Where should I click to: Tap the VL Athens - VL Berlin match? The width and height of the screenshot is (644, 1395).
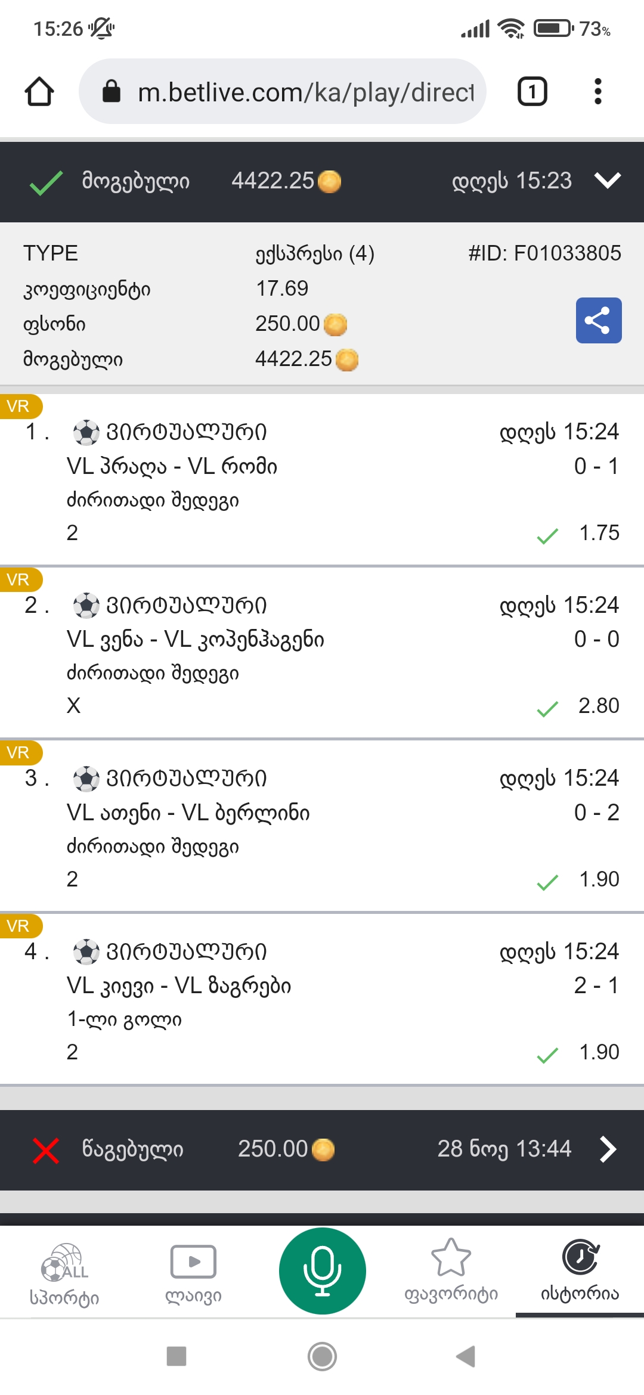(188, 813)
